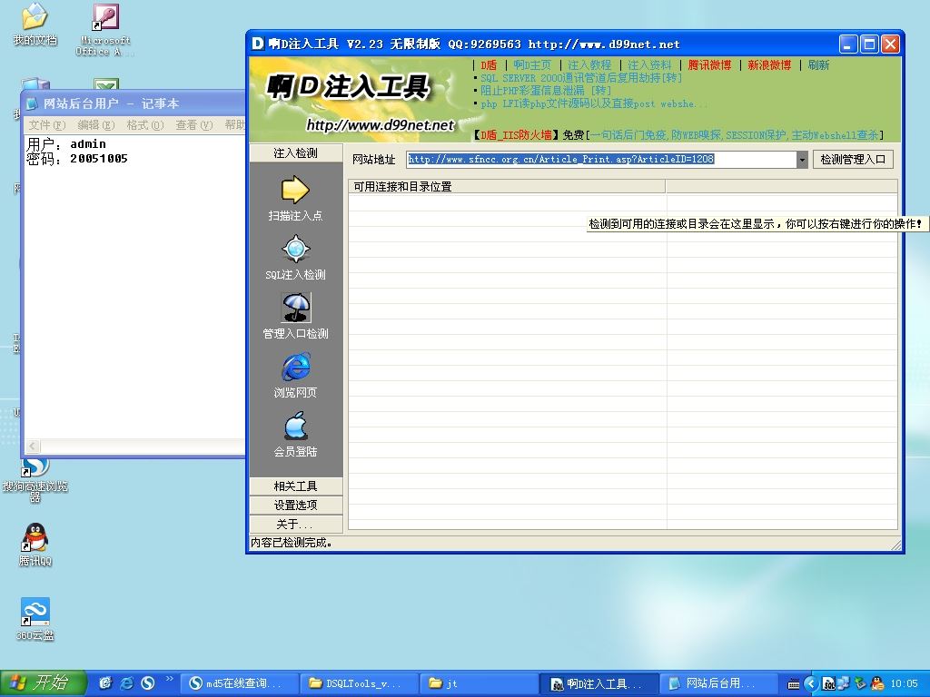Click the 会员登陆 apple icon

click(x=295, y=427)
